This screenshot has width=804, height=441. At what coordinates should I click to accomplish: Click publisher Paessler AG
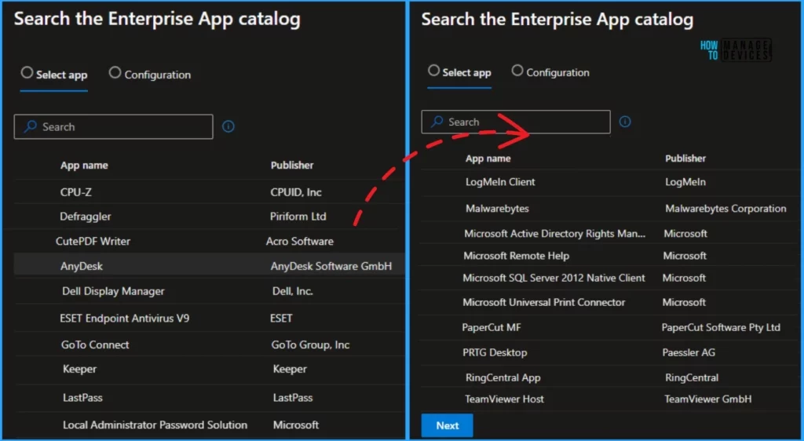point(688,352)
